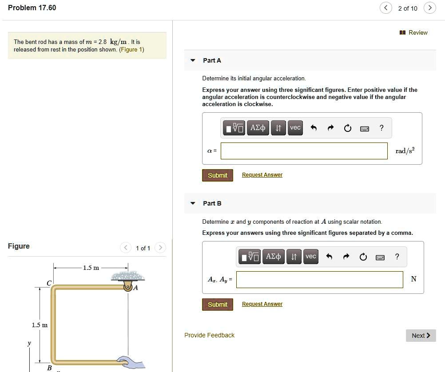Open keyboard shortcuts in Part A toolbar

[x=364, y=129]
